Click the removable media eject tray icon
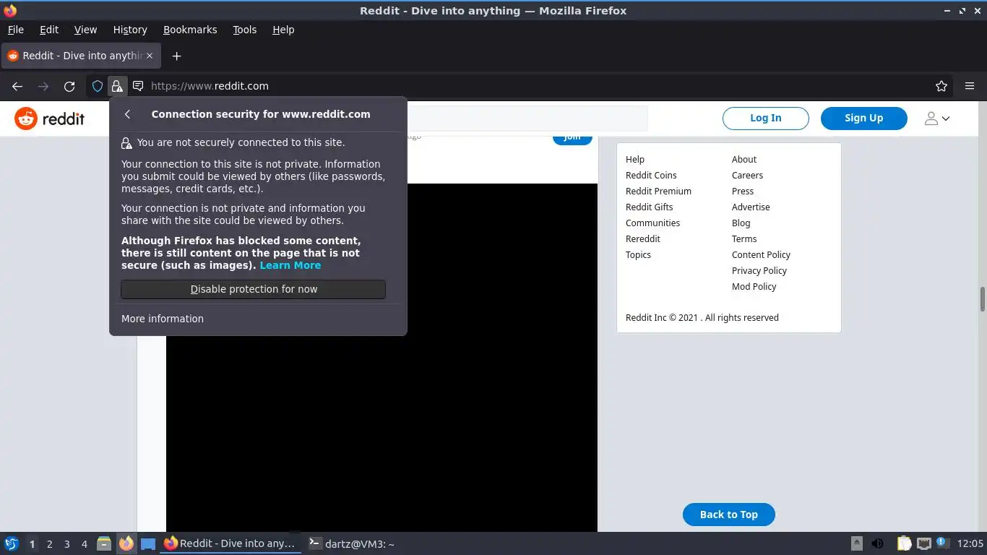 (857, 543)
